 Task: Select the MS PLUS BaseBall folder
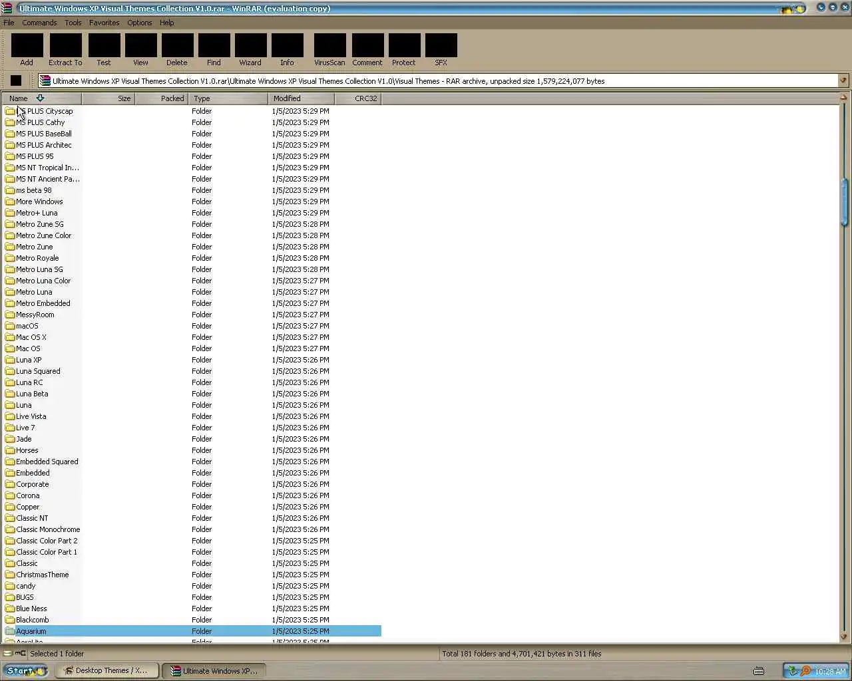click(x=44, y=134)
